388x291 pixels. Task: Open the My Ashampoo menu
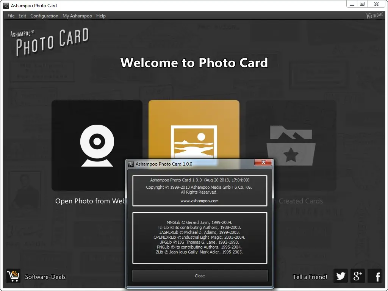pyautogui.click(x=77, y=16)
